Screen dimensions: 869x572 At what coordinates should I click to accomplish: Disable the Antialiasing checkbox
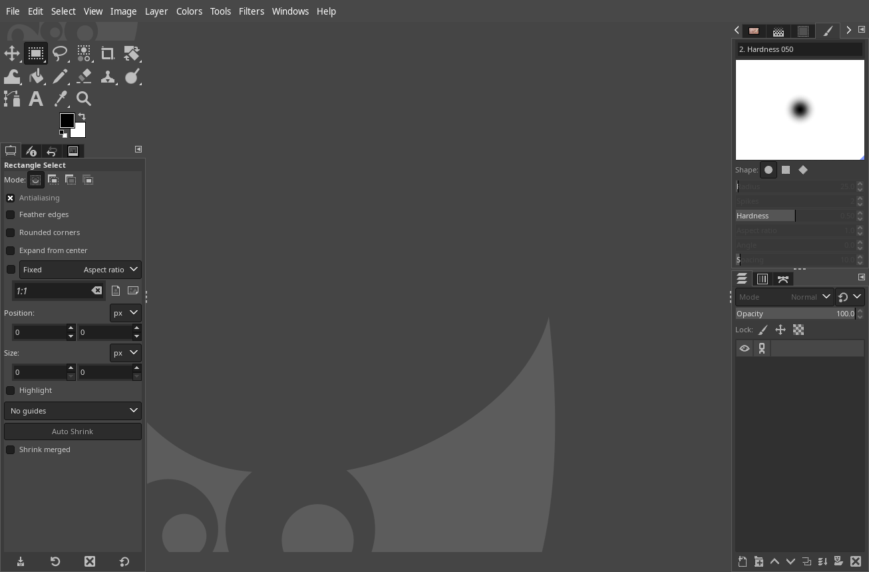click(x=11, y=198)
